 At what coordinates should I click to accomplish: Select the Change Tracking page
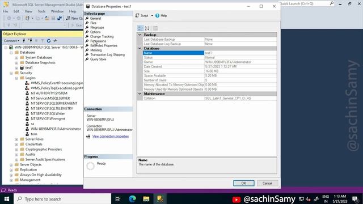pos(102,36)
